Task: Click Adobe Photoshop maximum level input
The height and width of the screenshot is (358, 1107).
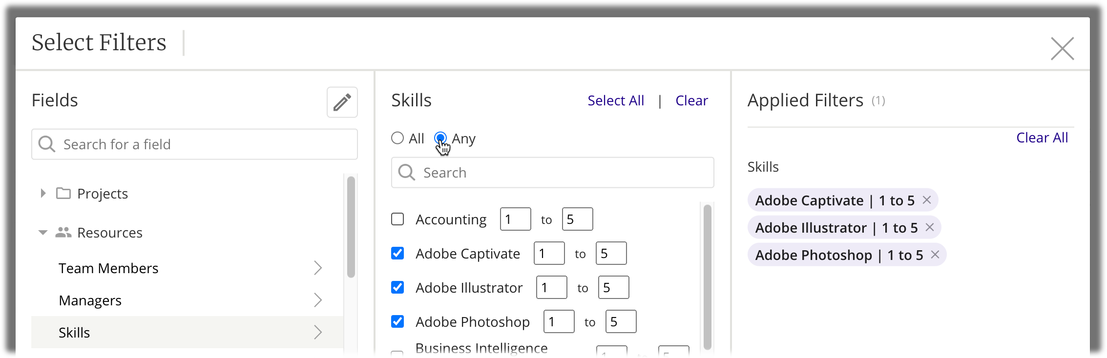Action: coord(621,321)
